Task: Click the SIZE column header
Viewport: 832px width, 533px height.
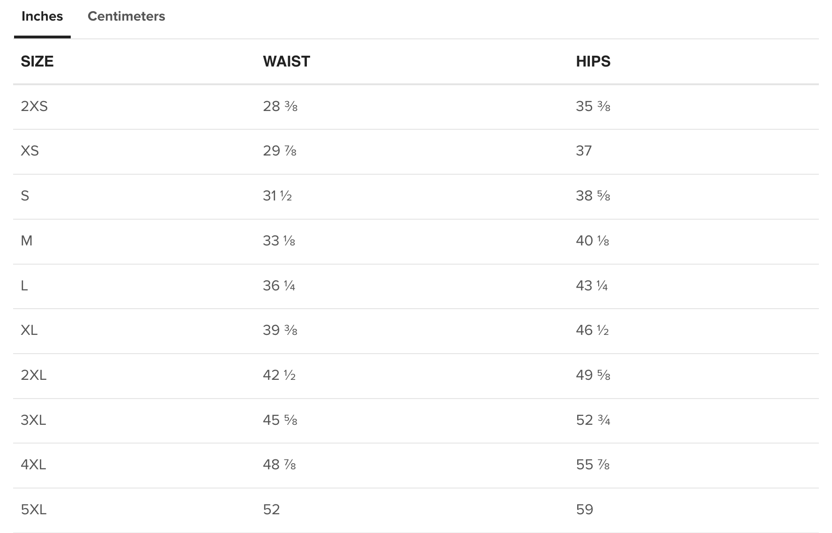Action: pyautogui.click(x=37, y=61)
